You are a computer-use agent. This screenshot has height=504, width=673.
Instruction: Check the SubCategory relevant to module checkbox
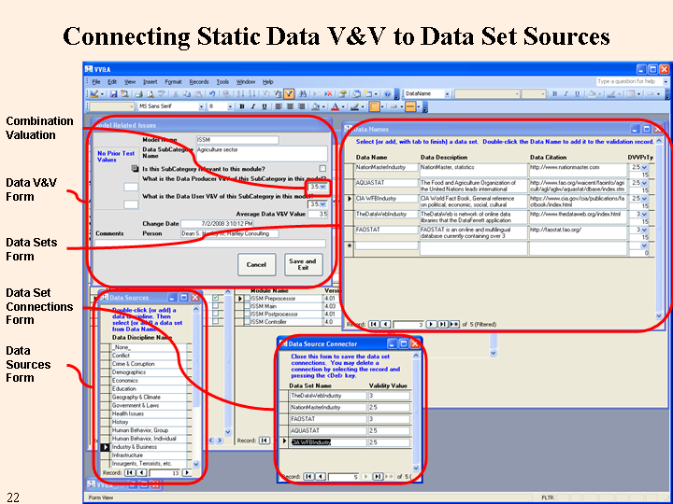coord(323,168)
